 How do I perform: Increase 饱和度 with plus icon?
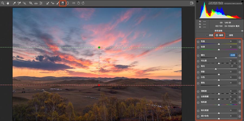point(240,103)
